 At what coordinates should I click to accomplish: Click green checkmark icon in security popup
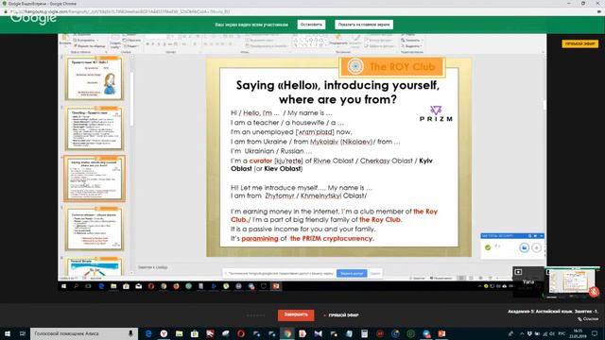click(x=488, y=247)
